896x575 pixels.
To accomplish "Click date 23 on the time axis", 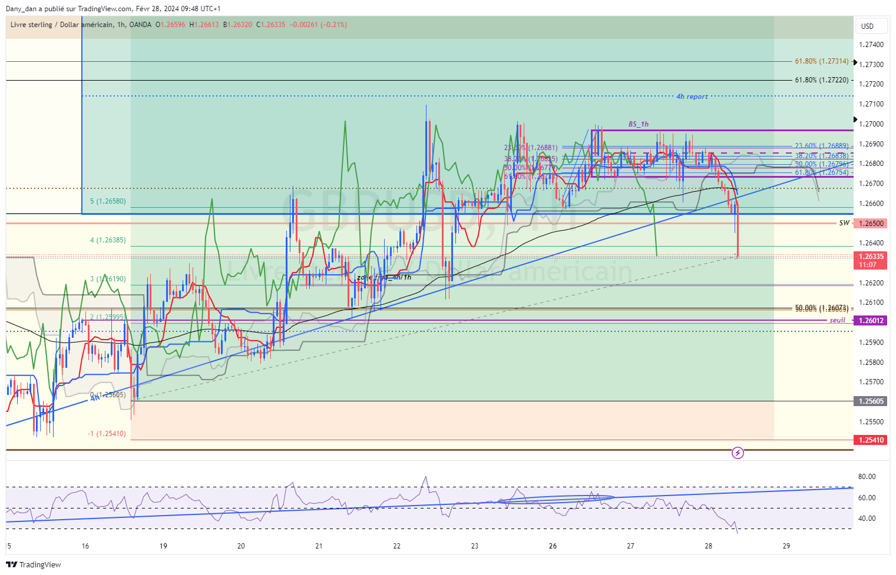I will (x=475, y=546).
